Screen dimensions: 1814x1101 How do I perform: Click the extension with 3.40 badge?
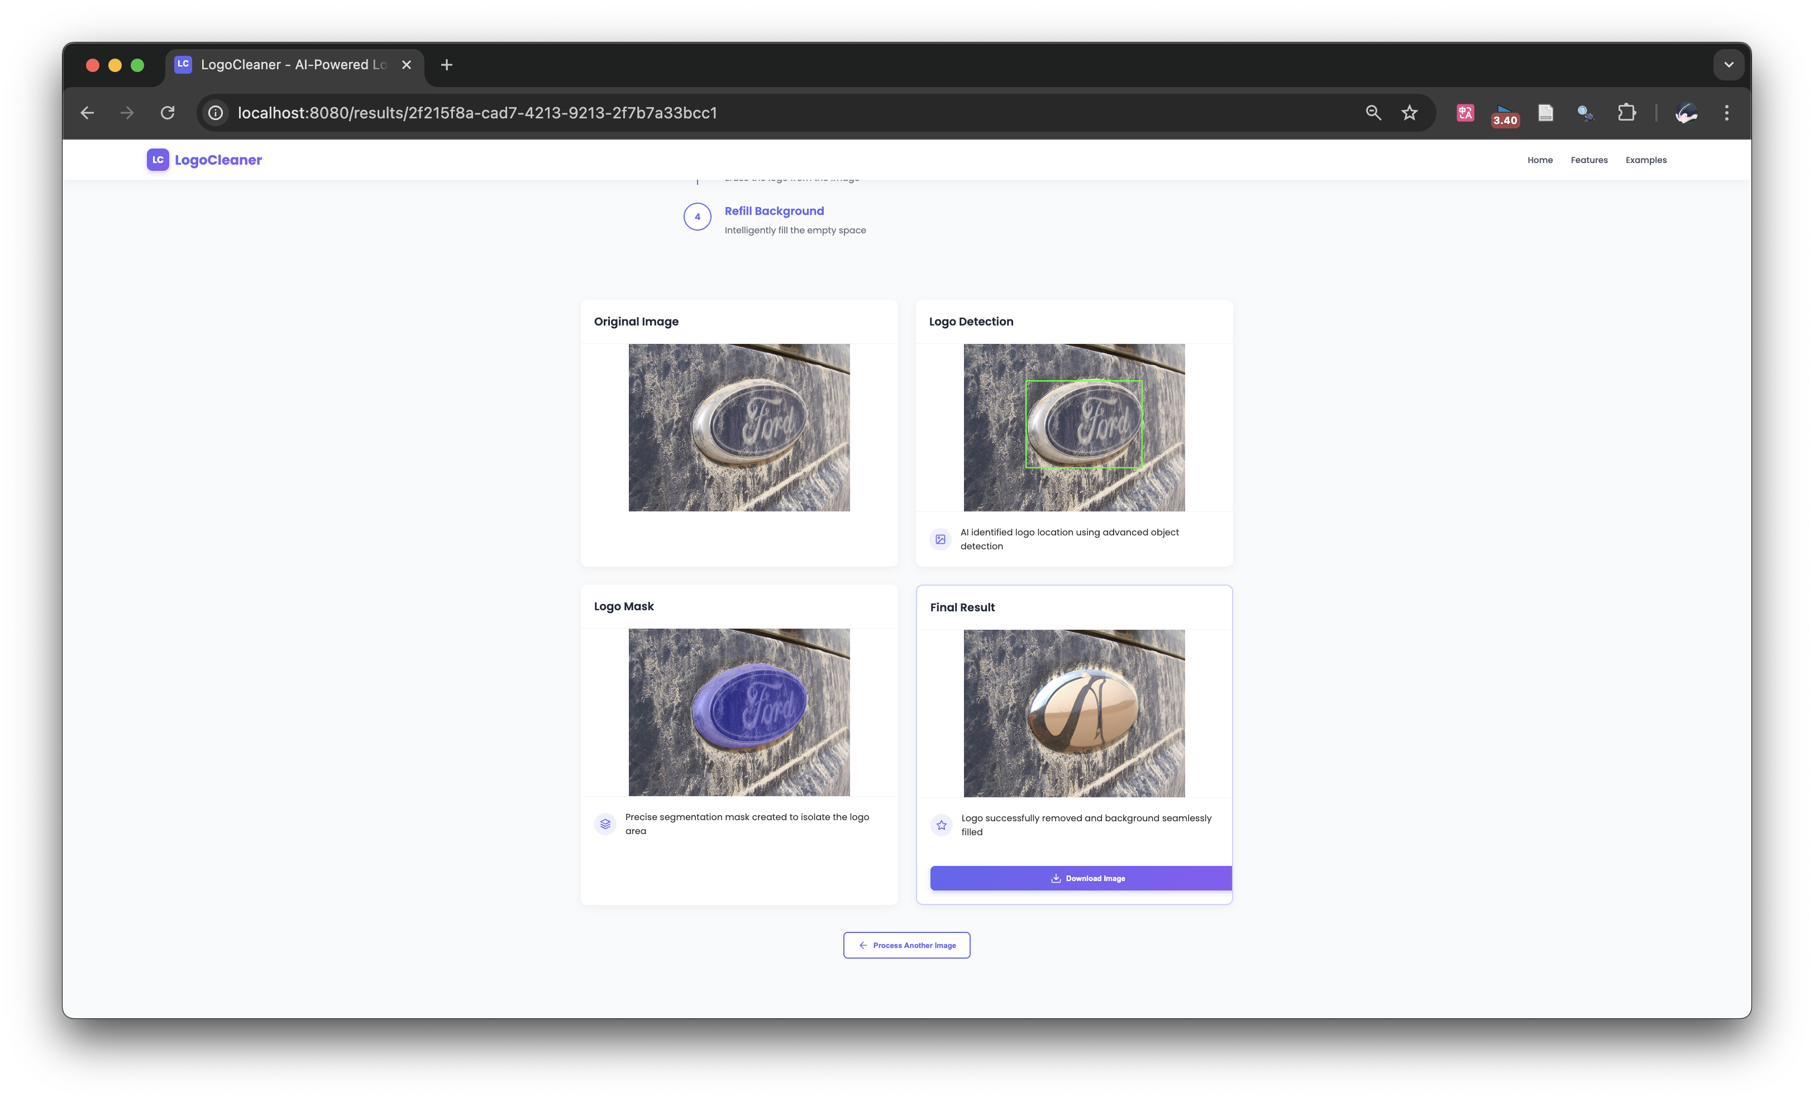(1505, 115)
